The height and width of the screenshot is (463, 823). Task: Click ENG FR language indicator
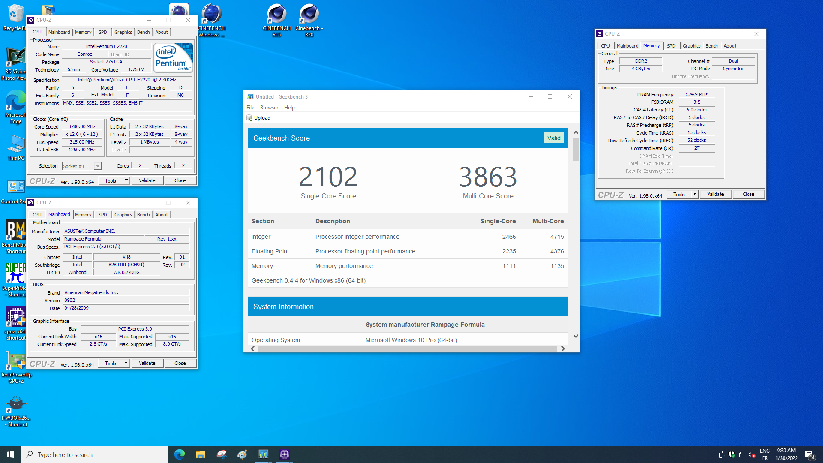(x=765, y=454)
